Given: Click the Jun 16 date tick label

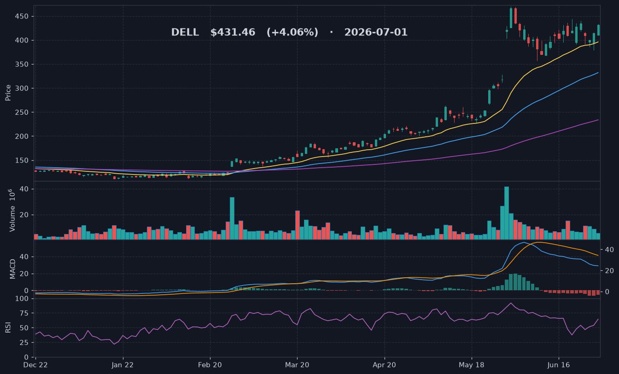Looking at the screenshot, I should [x=559, y=365].
